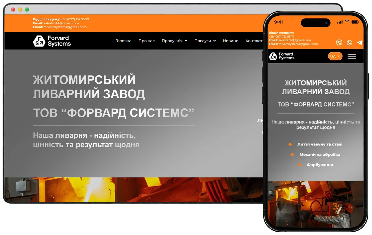Tap the 9:41 clock on phone

point(278,22)
